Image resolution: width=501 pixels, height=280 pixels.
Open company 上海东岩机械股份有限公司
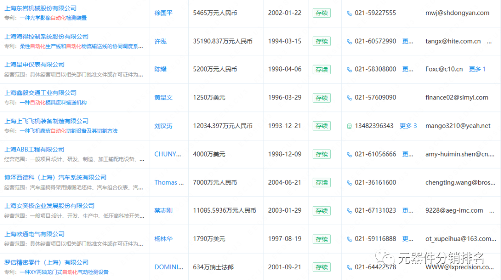point(40,8)
